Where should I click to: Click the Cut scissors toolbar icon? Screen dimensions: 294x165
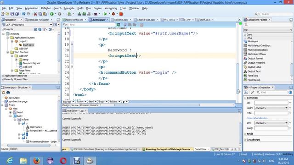35,14
